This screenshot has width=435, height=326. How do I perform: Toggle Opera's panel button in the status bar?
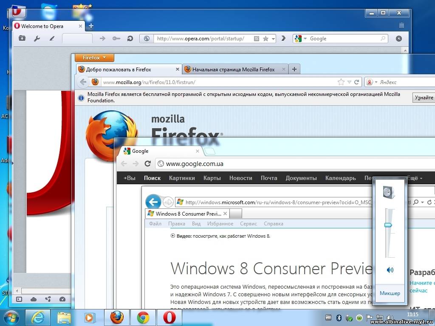point(19,299)
